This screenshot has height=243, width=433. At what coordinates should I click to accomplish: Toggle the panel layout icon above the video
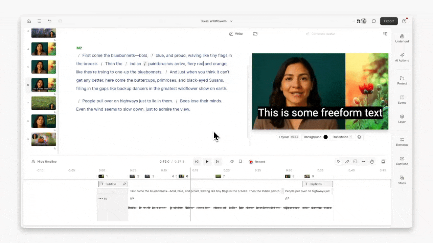385,34
